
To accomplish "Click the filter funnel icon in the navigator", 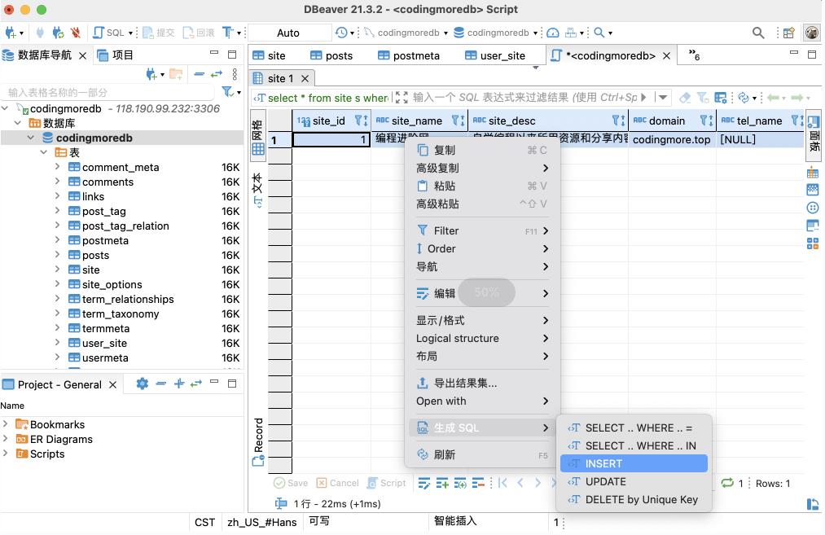I will click(228, 92).
